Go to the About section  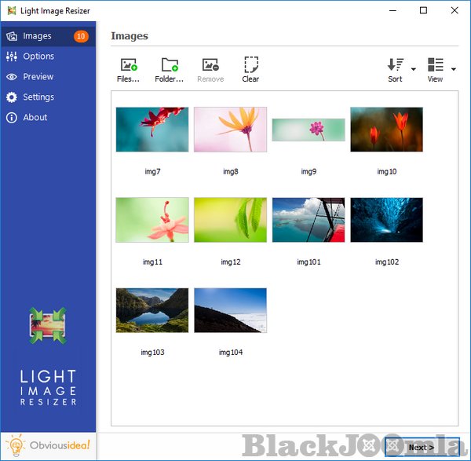(x=35, y=118)
